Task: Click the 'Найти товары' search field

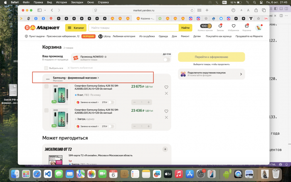Action: click(x=133, y=28)
